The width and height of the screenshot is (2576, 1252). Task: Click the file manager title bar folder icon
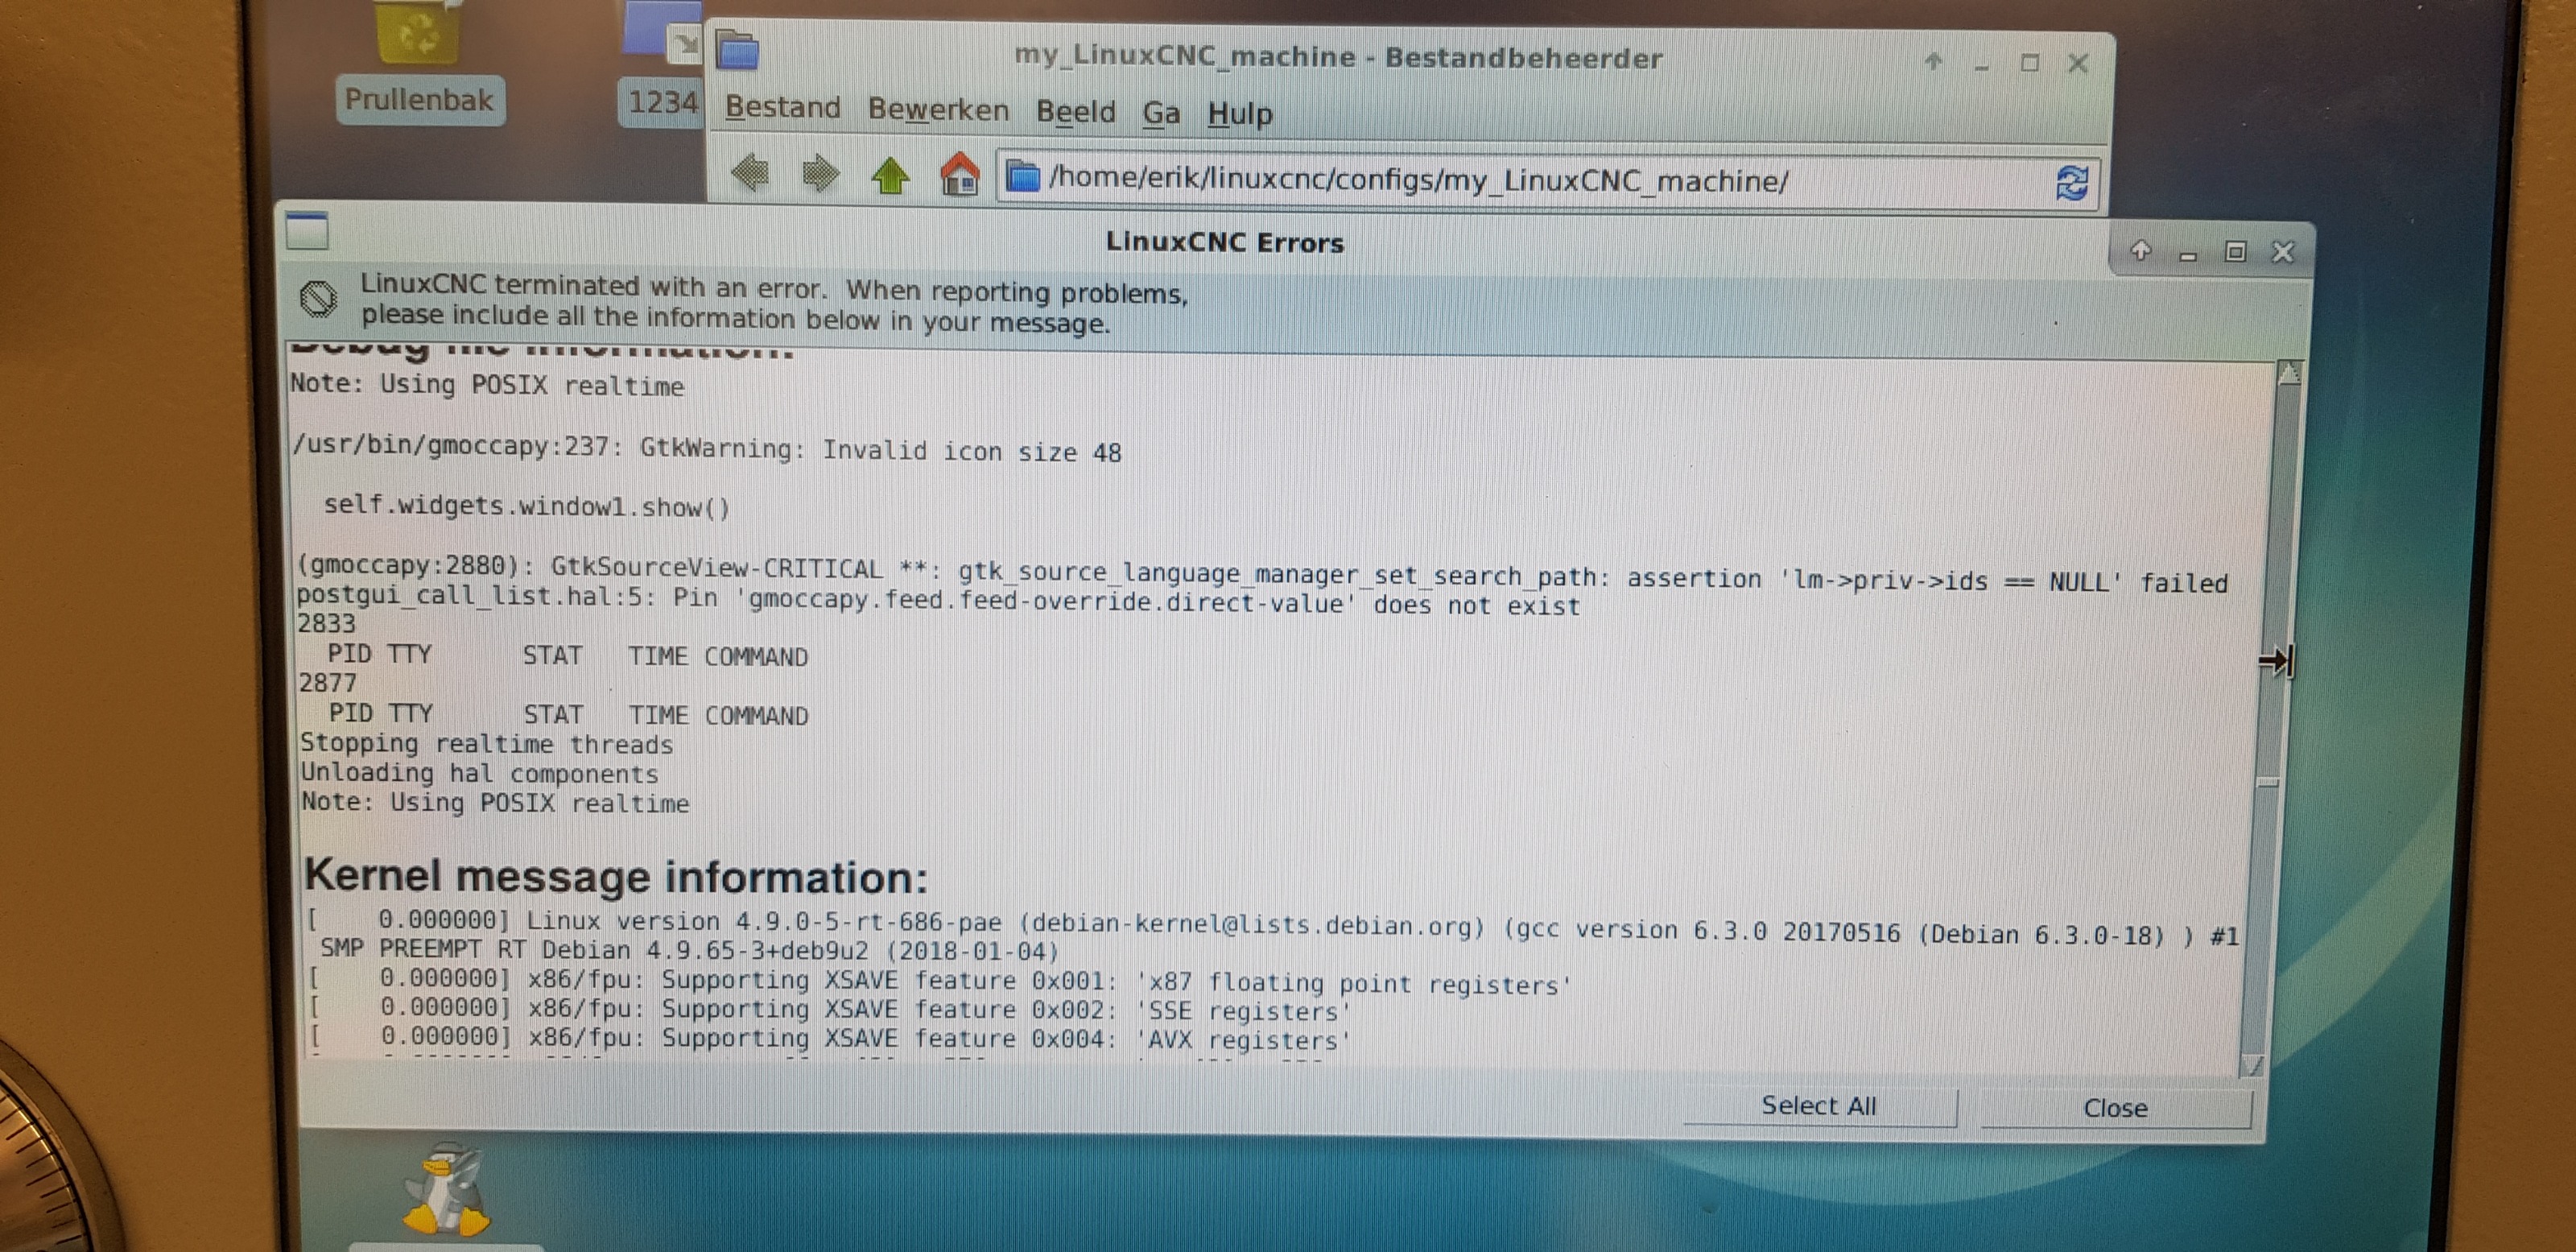[x=737, y=50]
